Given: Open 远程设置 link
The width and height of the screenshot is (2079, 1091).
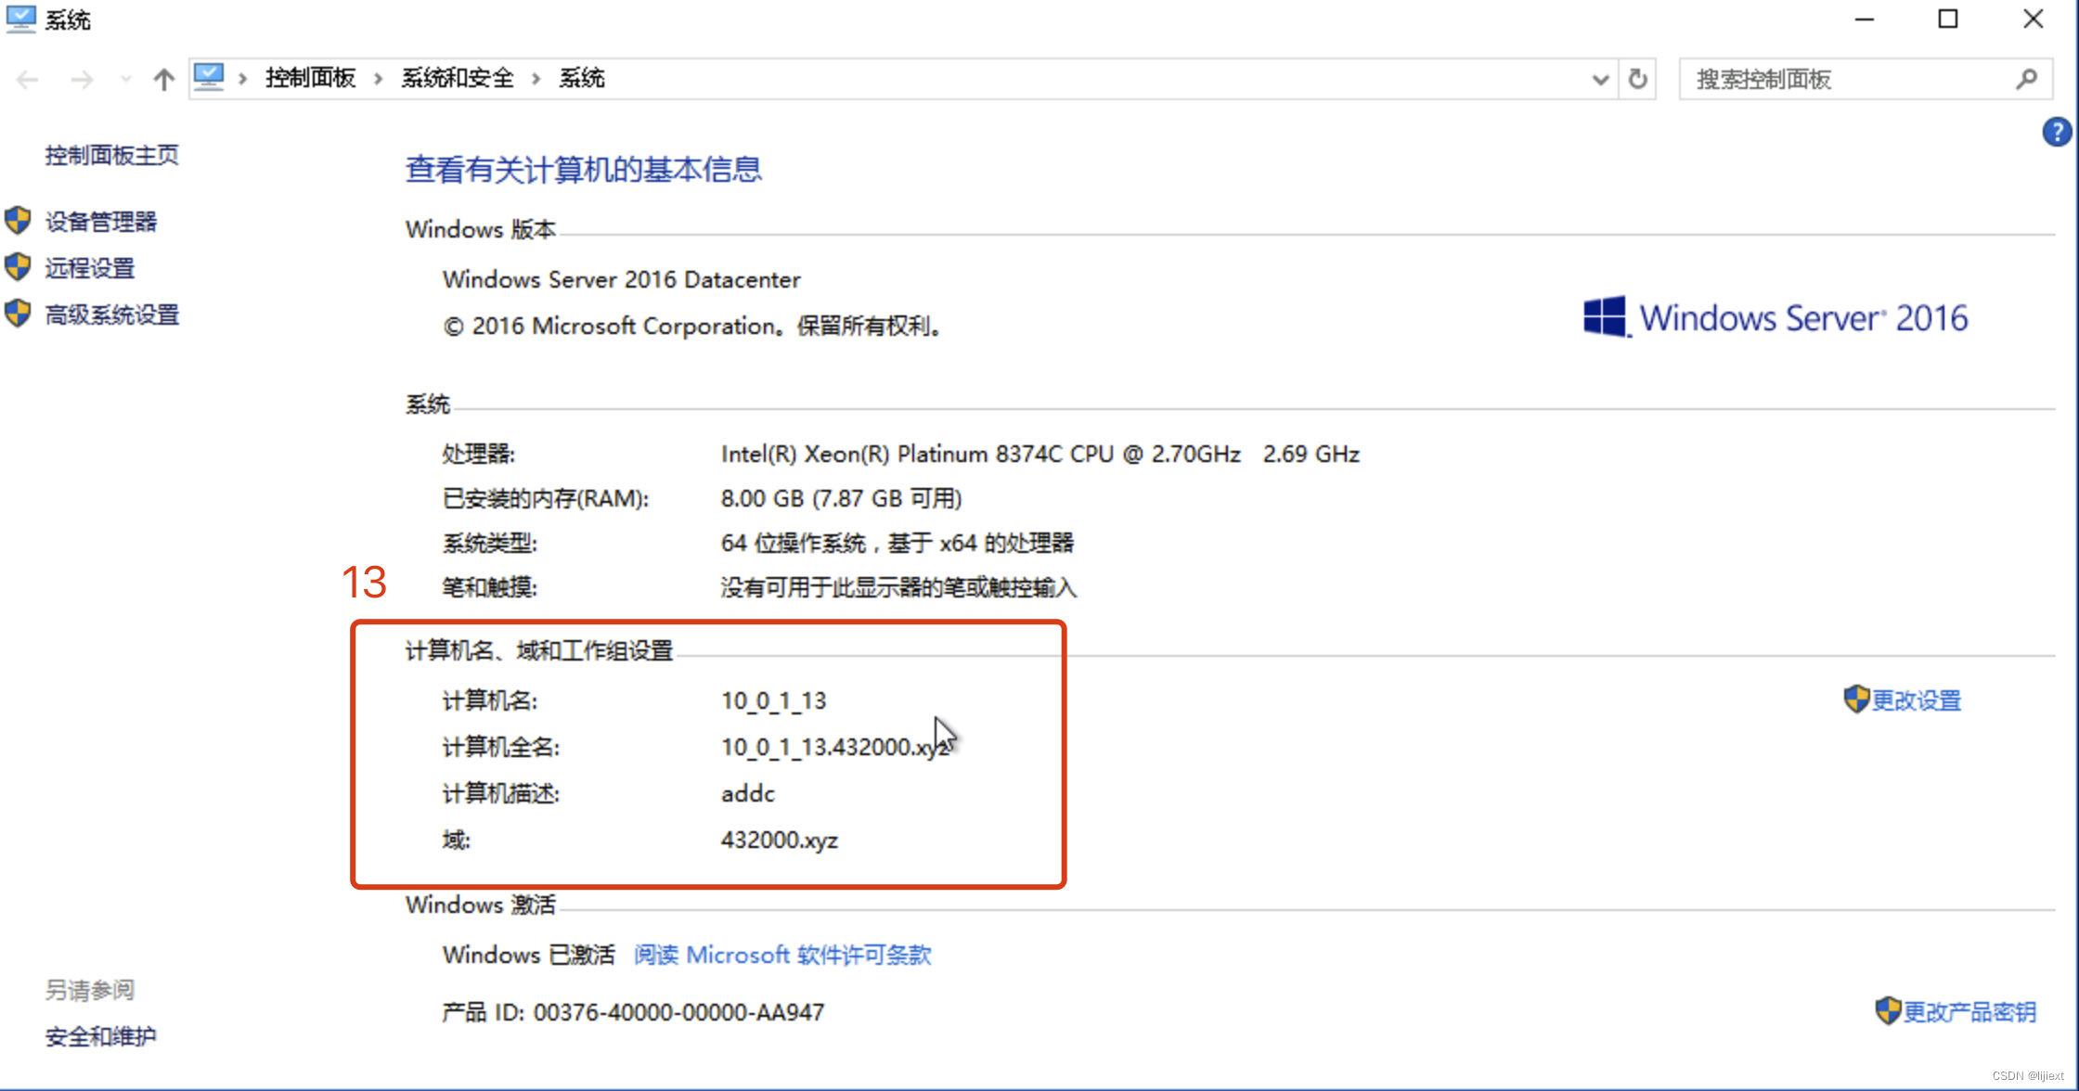Looking at the screenshot, I should click(x=90, y=268).
